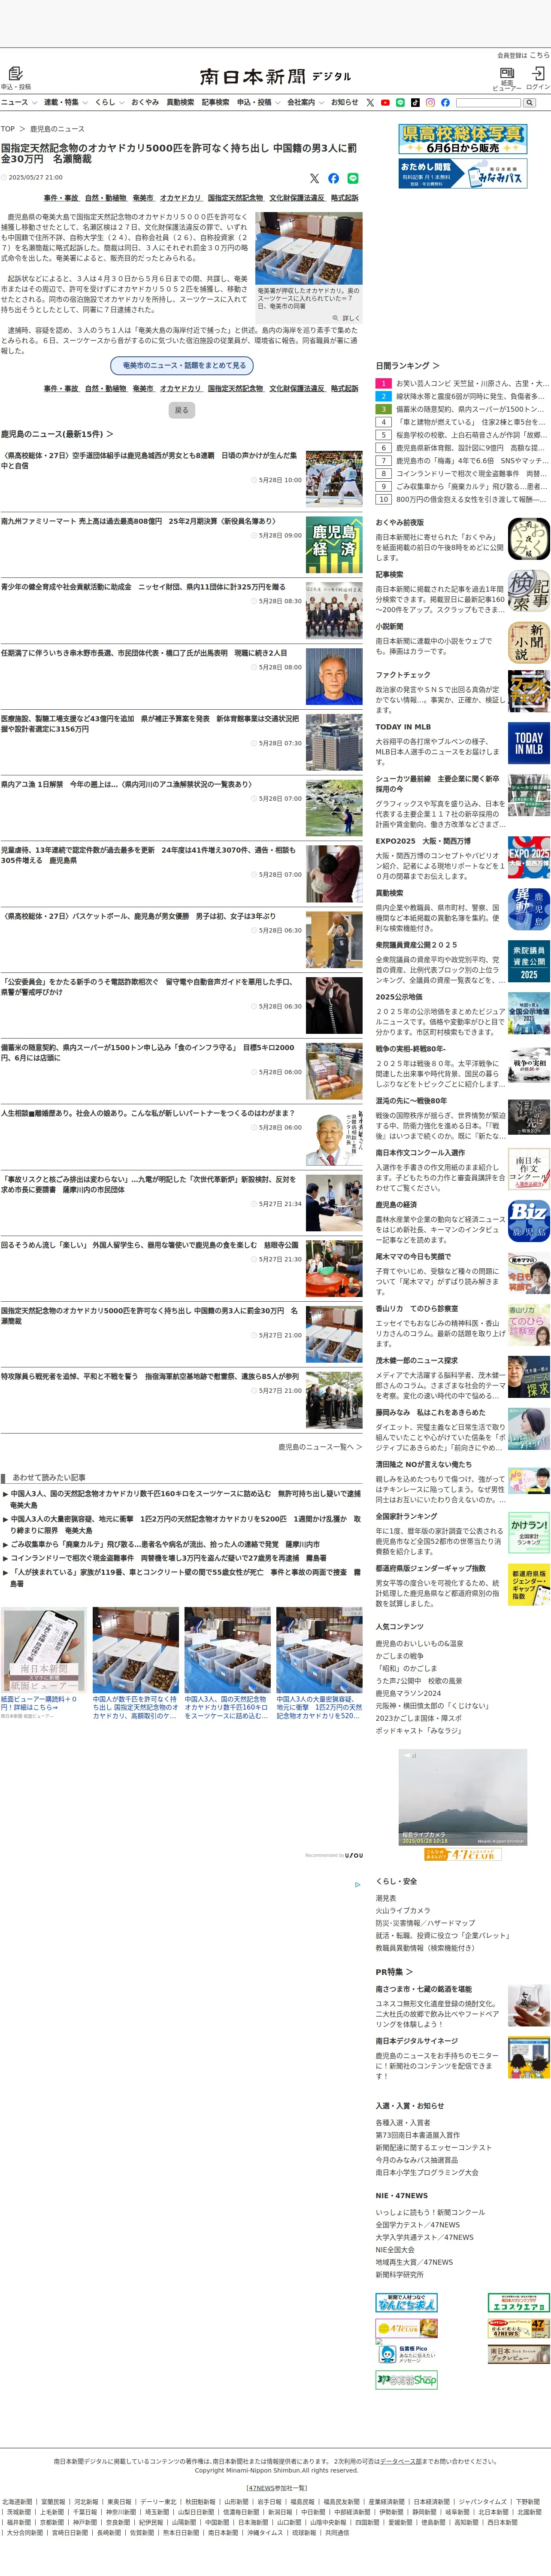The height and width of the screenshot is (2576, 551).
Task: Click the 申込・投稿 pencil icon at top left
Action: [15, 74]
